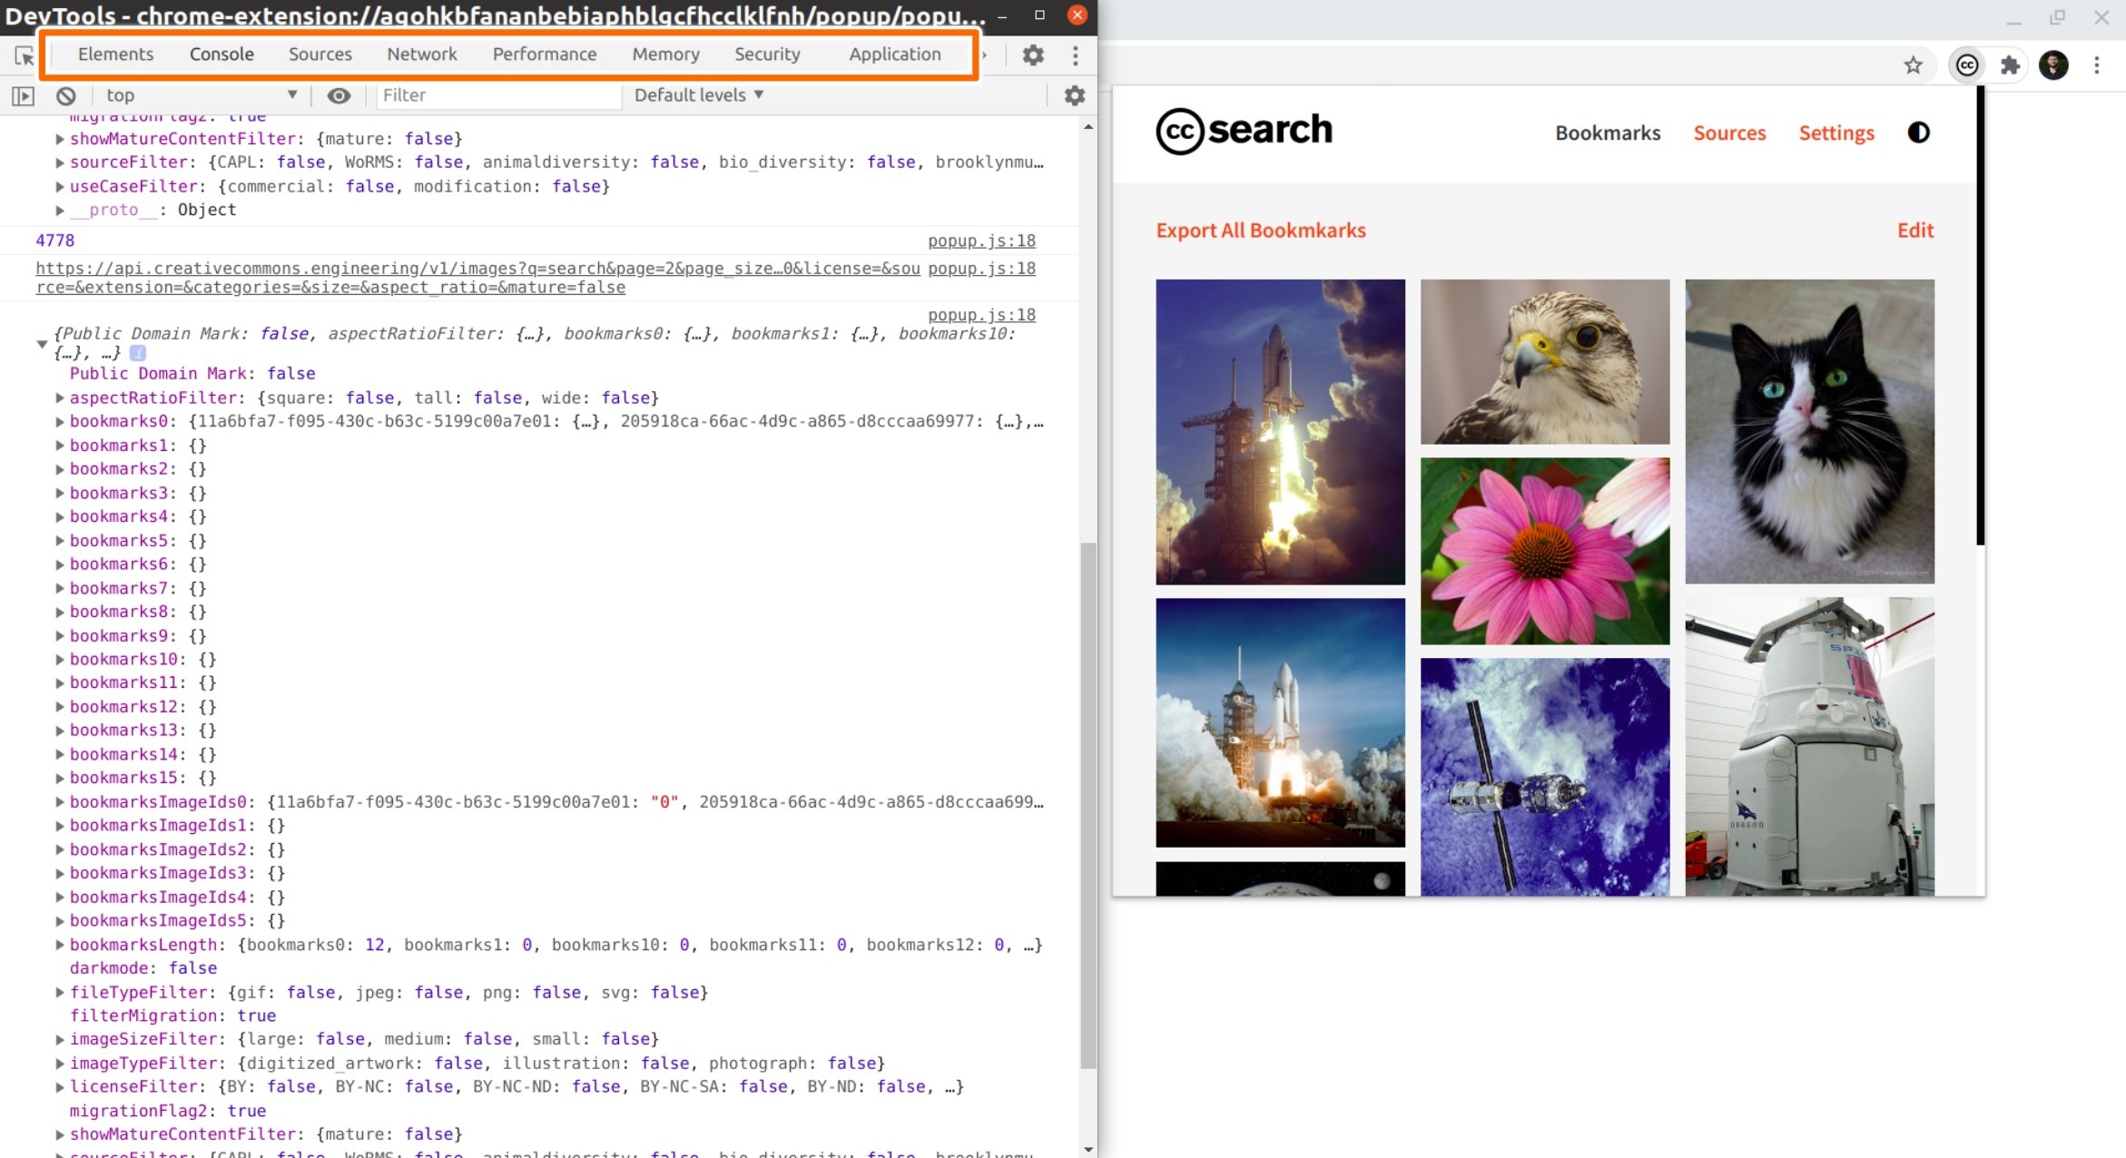Bookmark page with the star icon

(1913, 64)
